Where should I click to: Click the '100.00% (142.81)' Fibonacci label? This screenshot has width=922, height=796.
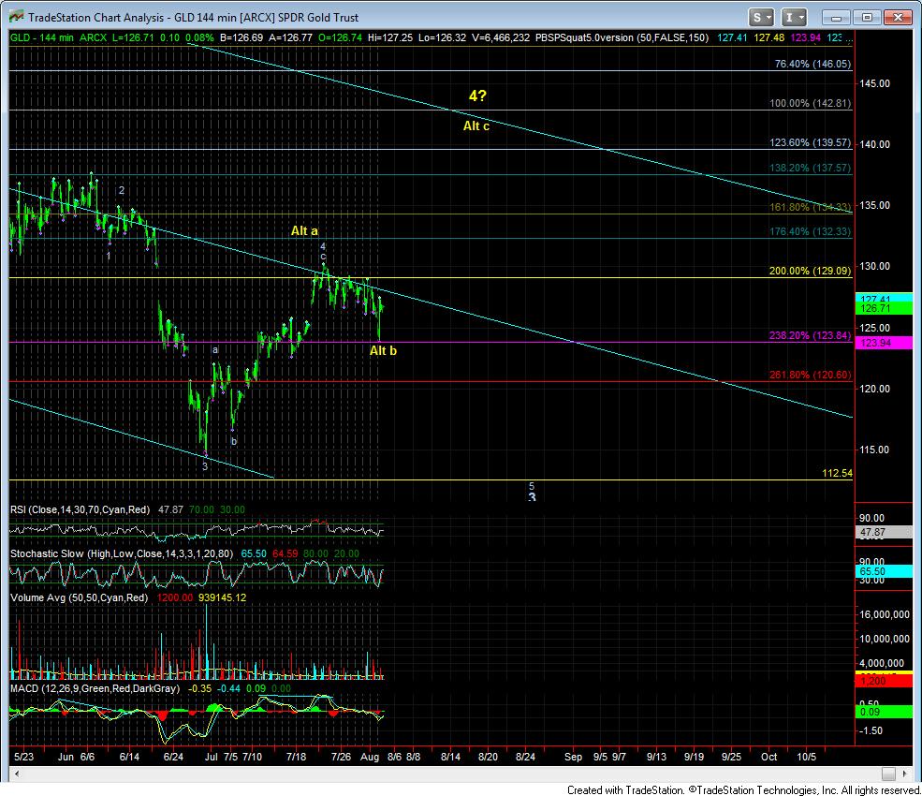click(x=811, y=104)
